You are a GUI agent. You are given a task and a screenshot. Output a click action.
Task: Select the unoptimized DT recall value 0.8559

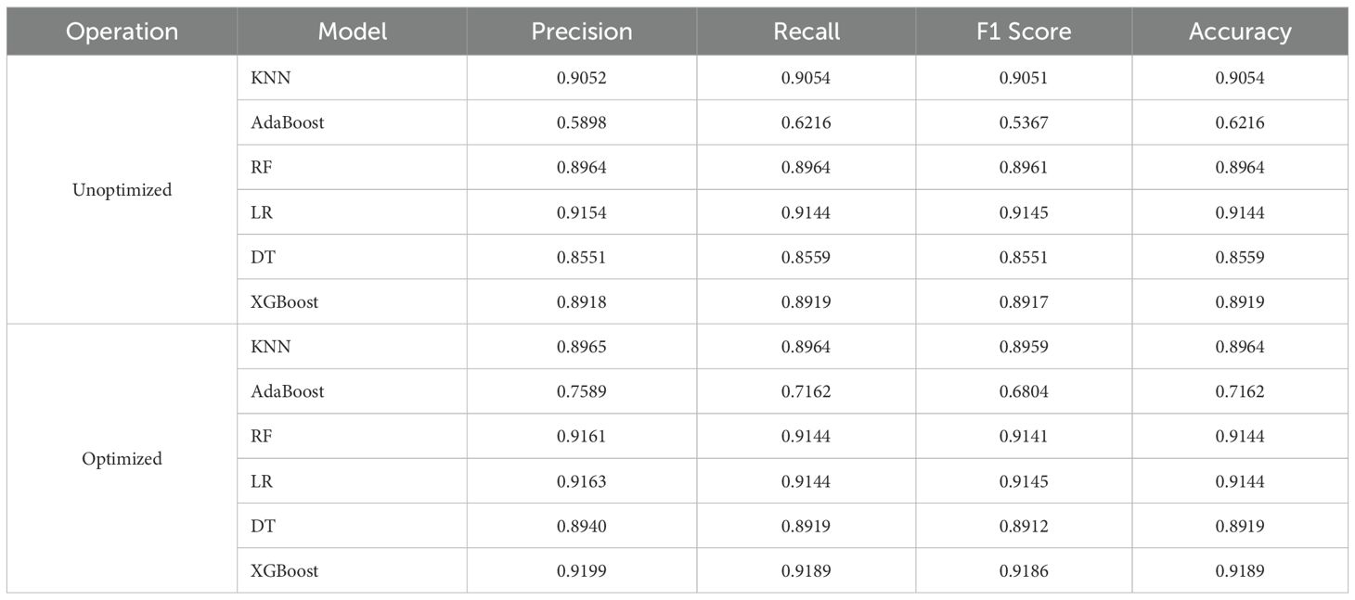coord(806,258)
